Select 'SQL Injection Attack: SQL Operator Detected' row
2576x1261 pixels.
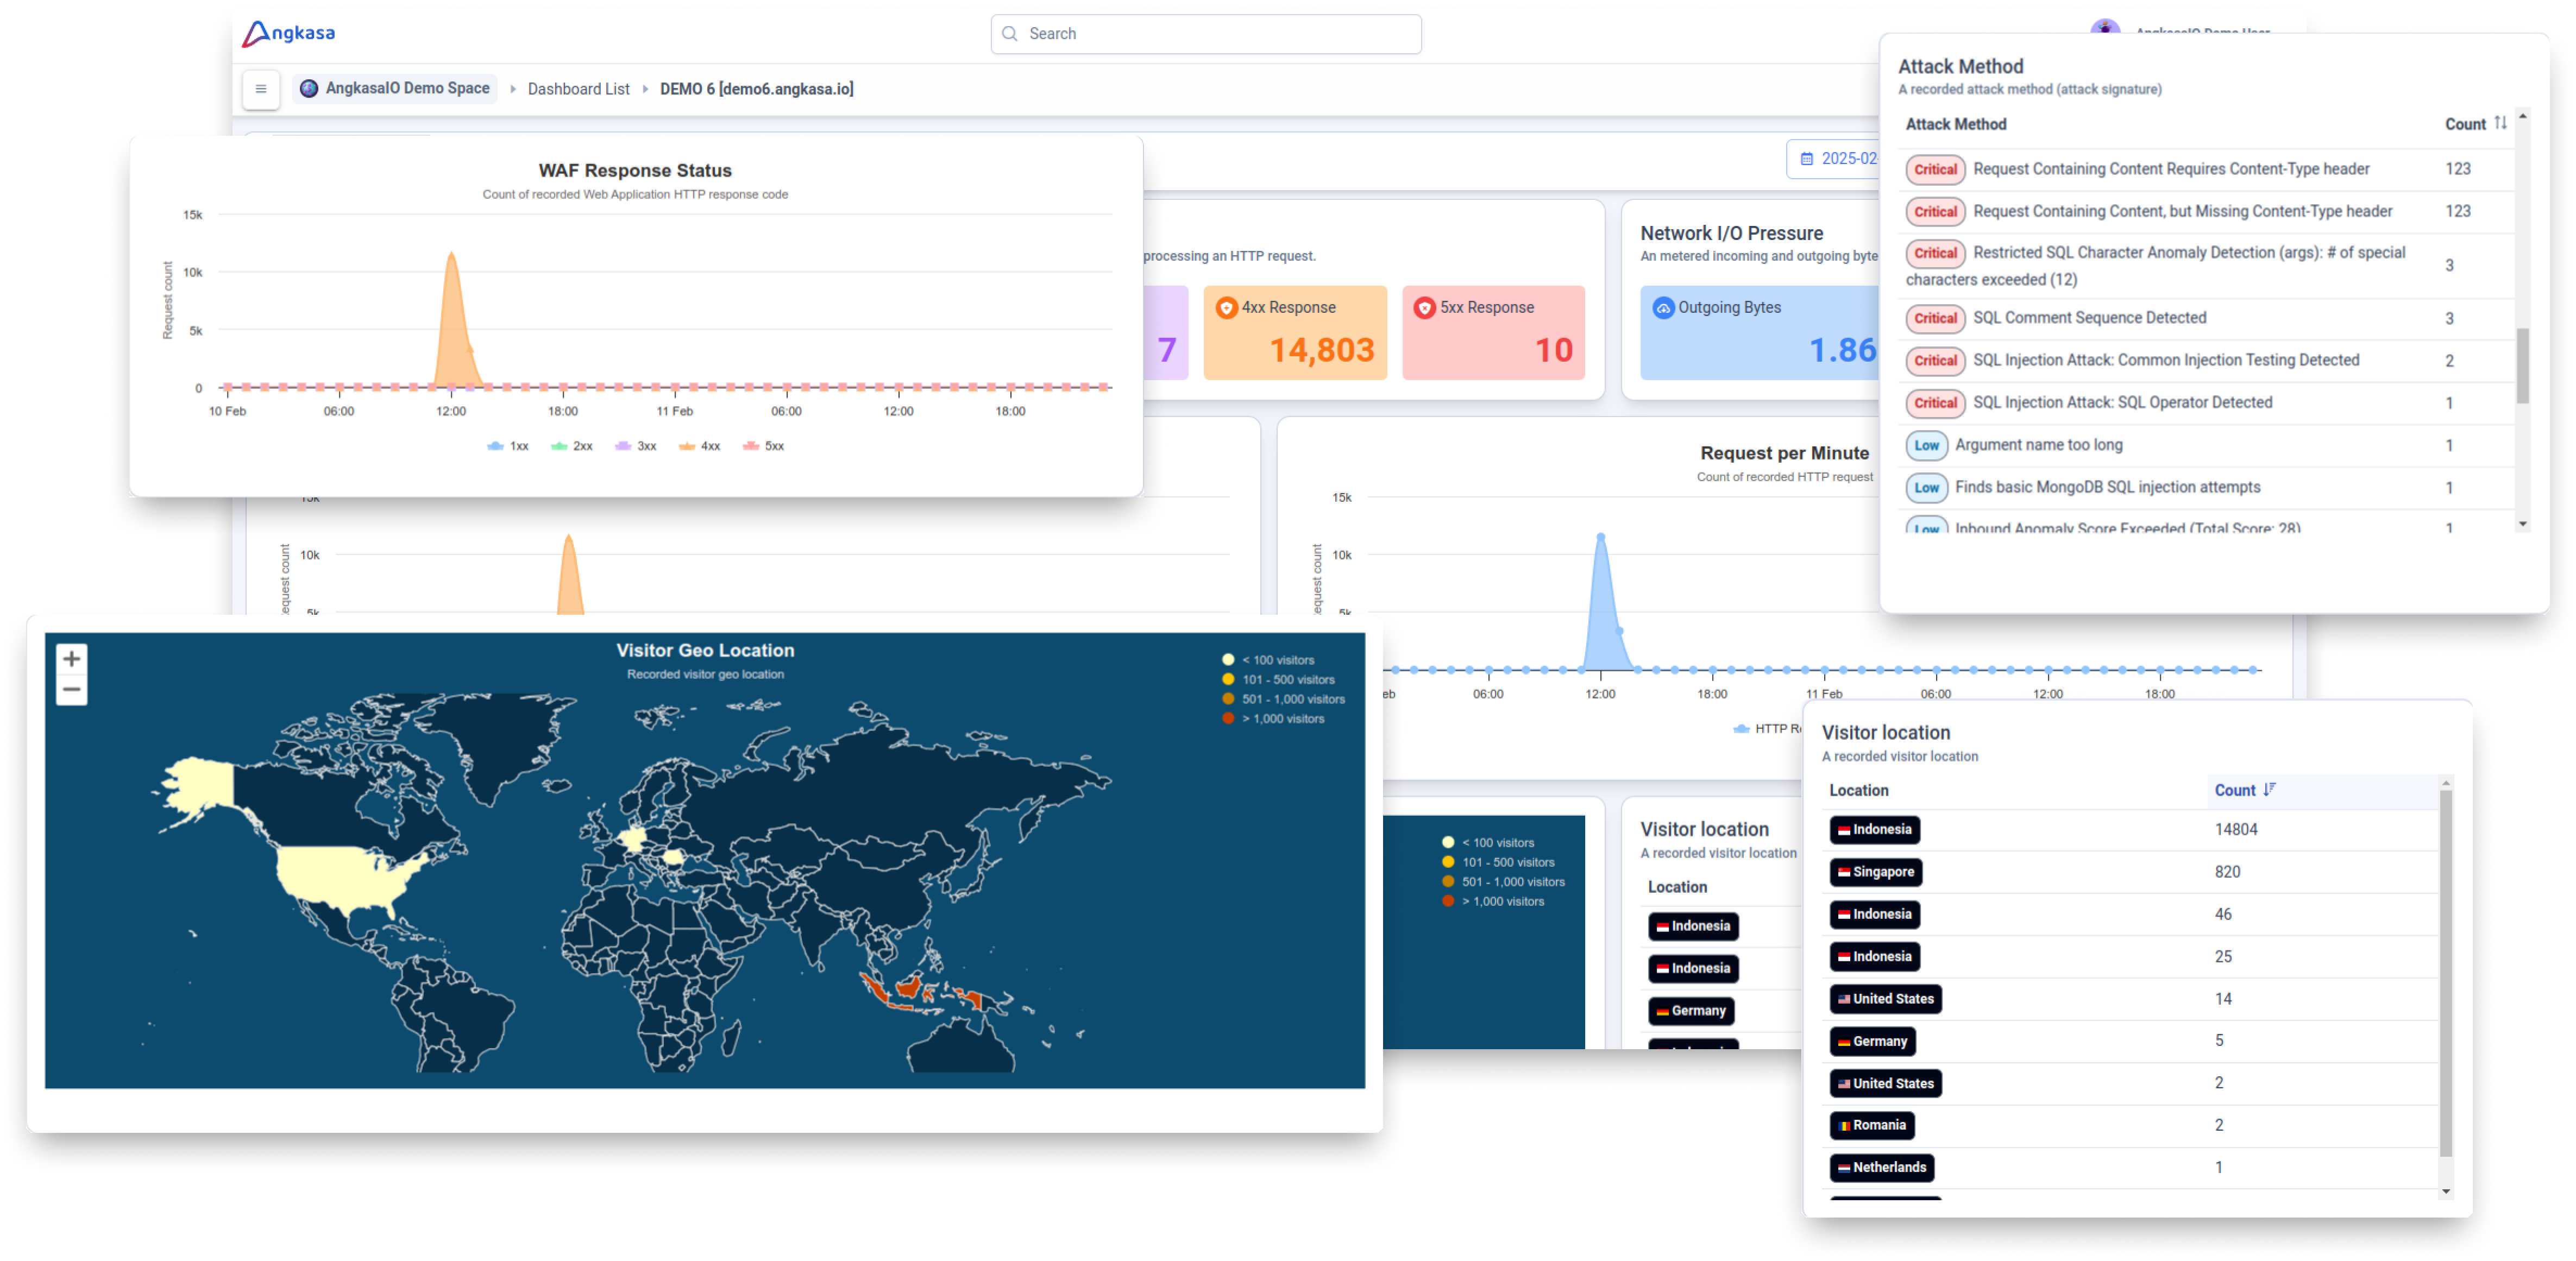coord(2207,404)
